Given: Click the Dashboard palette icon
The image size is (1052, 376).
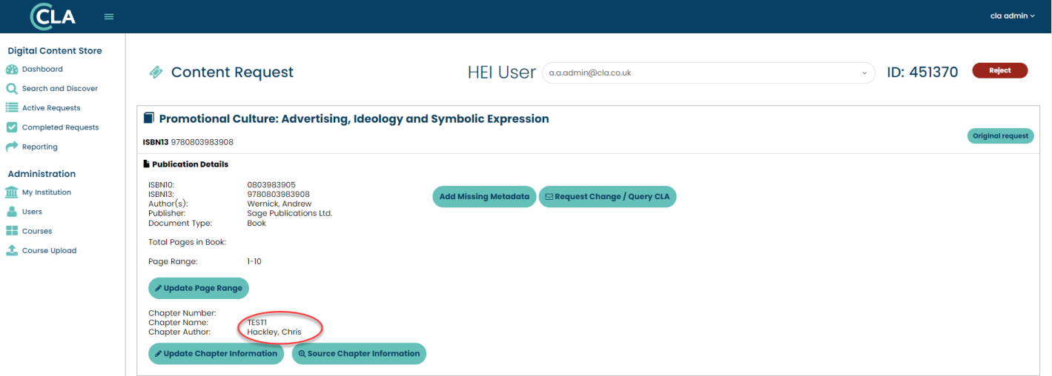Looking at the screenshot, I should point(12,70).
